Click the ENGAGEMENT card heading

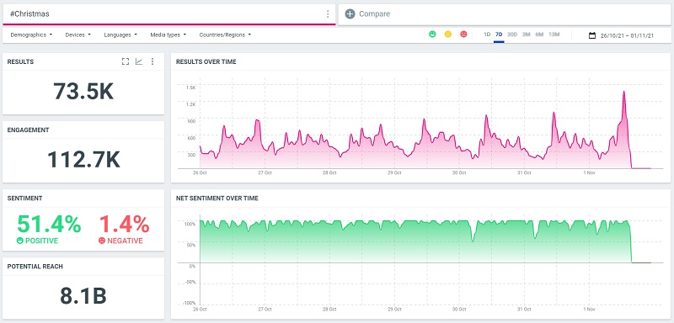tap(28, 130)
